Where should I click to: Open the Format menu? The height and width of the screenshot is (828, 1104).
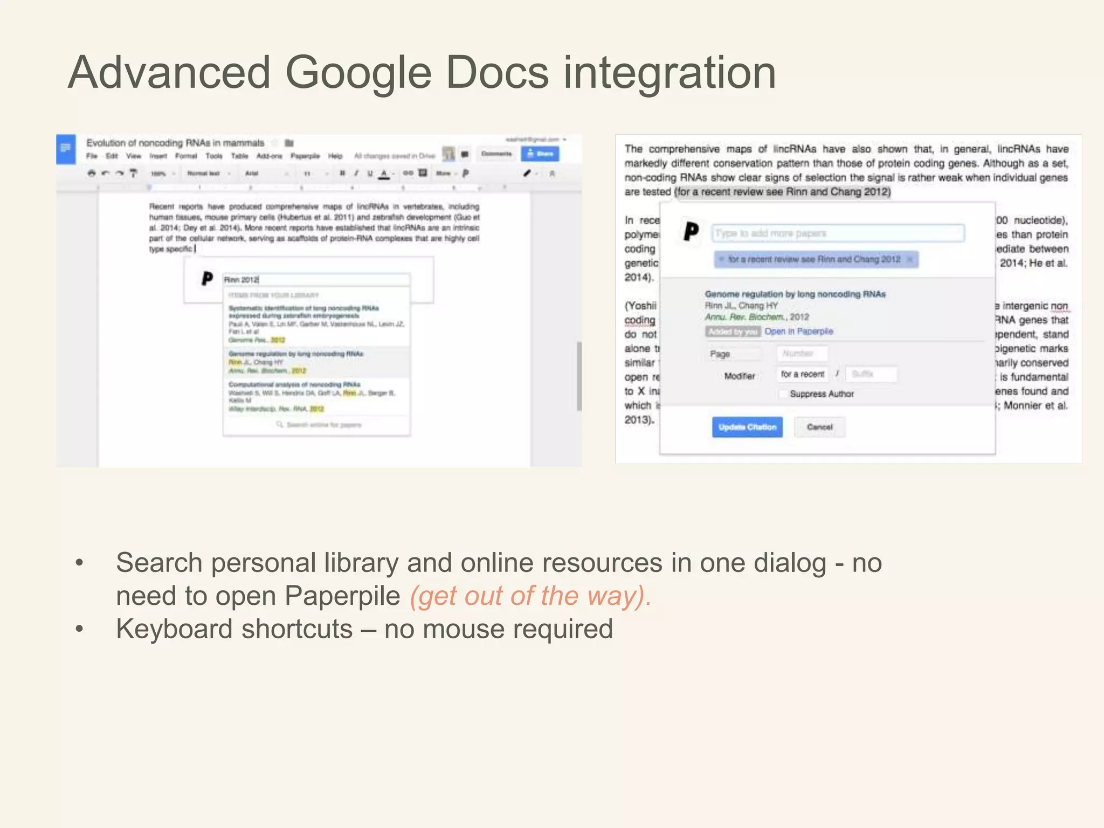186,156
